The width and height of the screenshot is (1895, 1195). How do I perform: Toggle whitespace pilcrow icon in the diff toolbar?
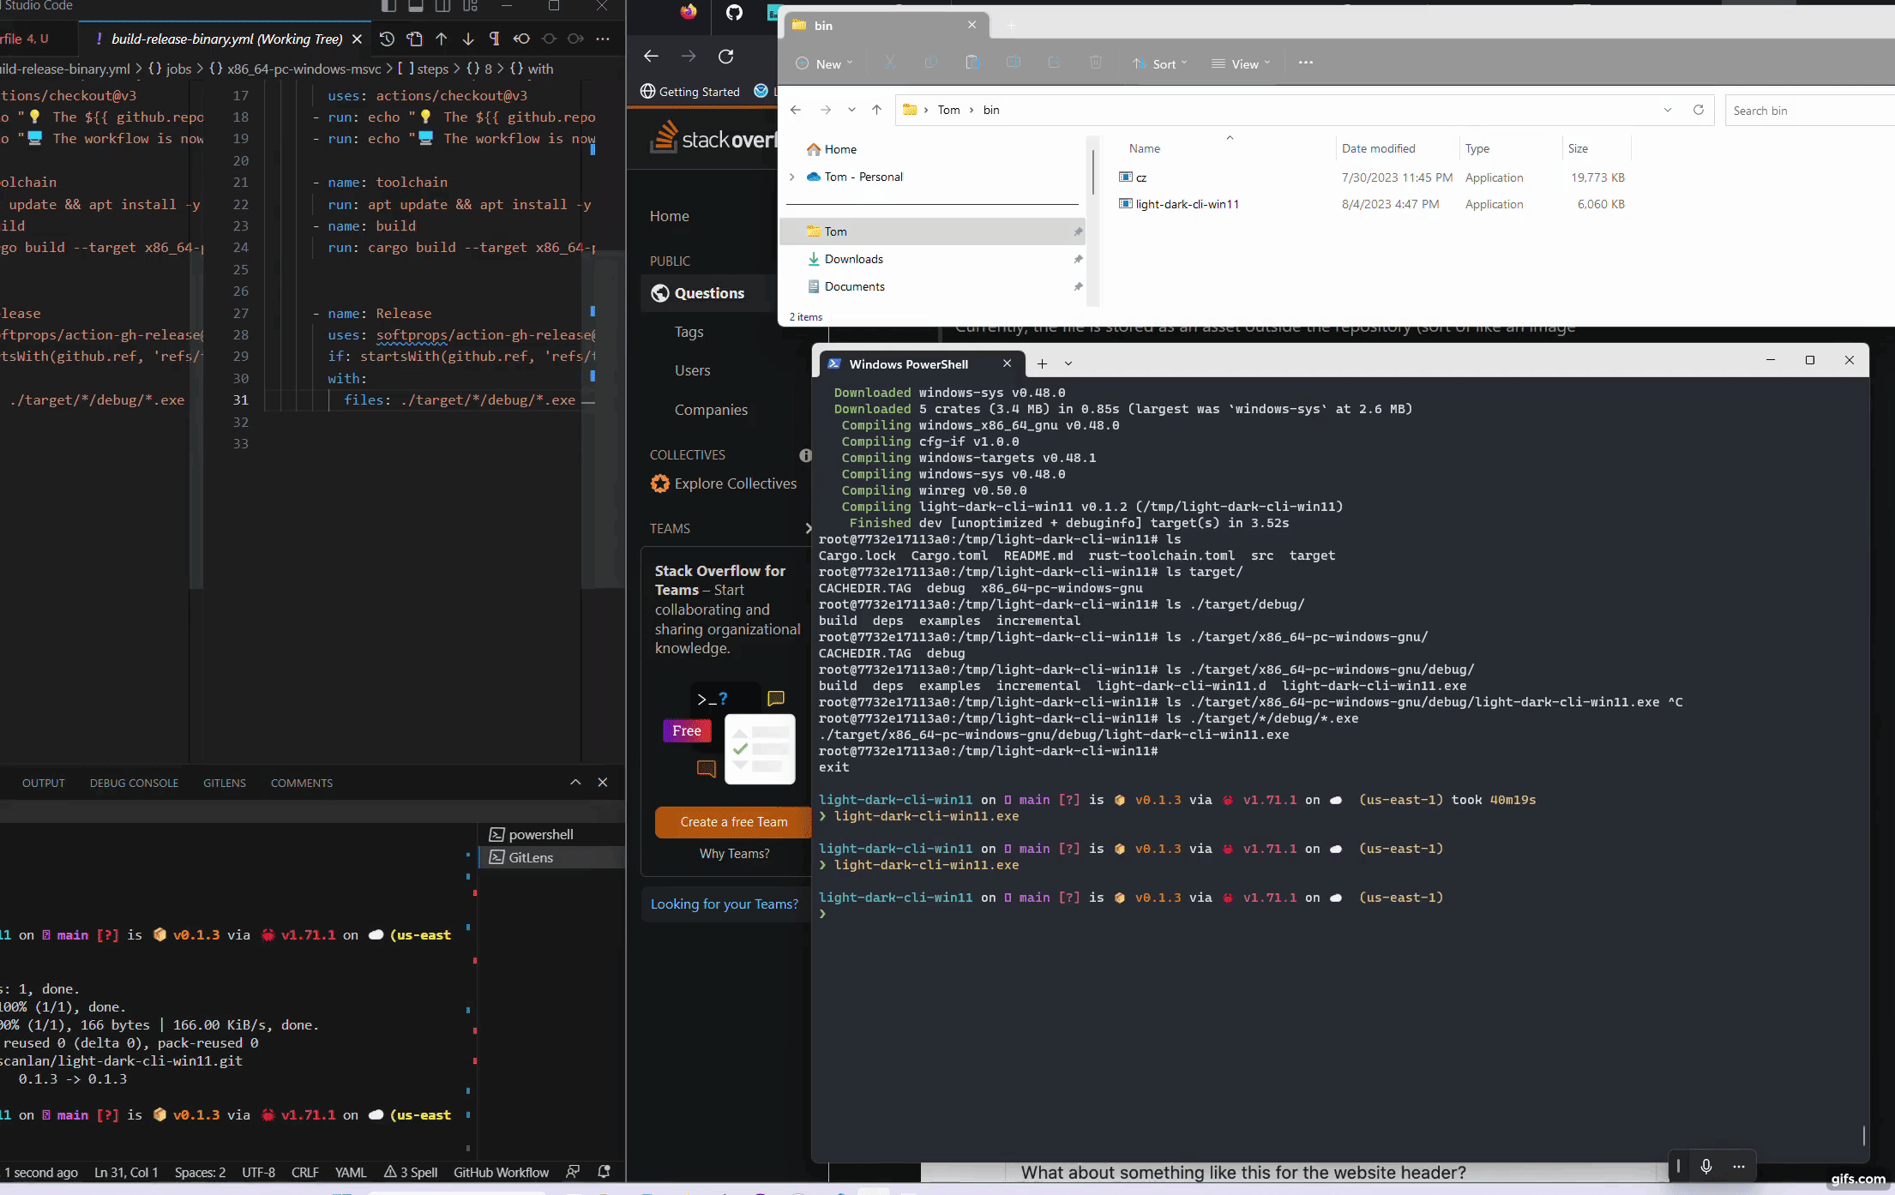[x=494, y=39]
